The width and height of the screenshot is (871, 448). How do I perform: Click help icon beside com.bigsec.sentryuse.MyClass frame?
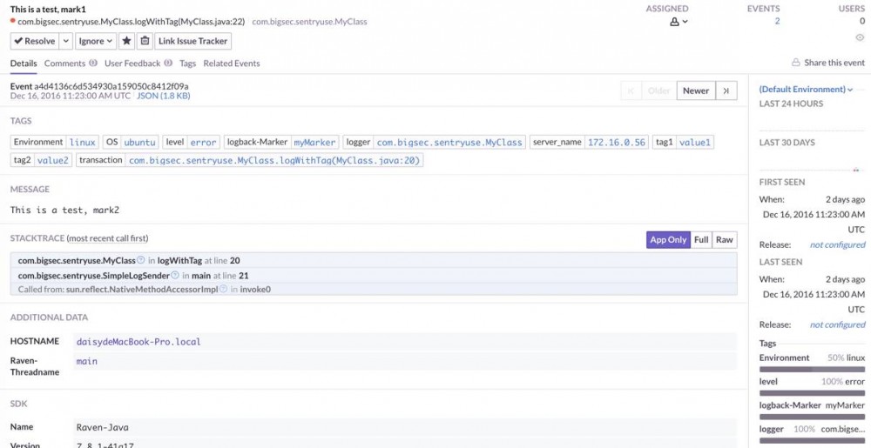pyautogui.click(x=141, y=260)
